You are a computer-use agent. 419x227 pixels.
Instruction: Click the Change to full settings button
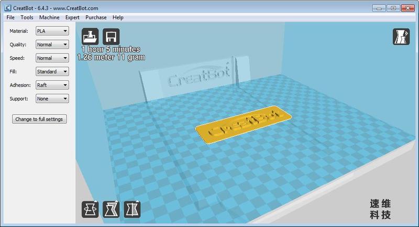[39, 119]
